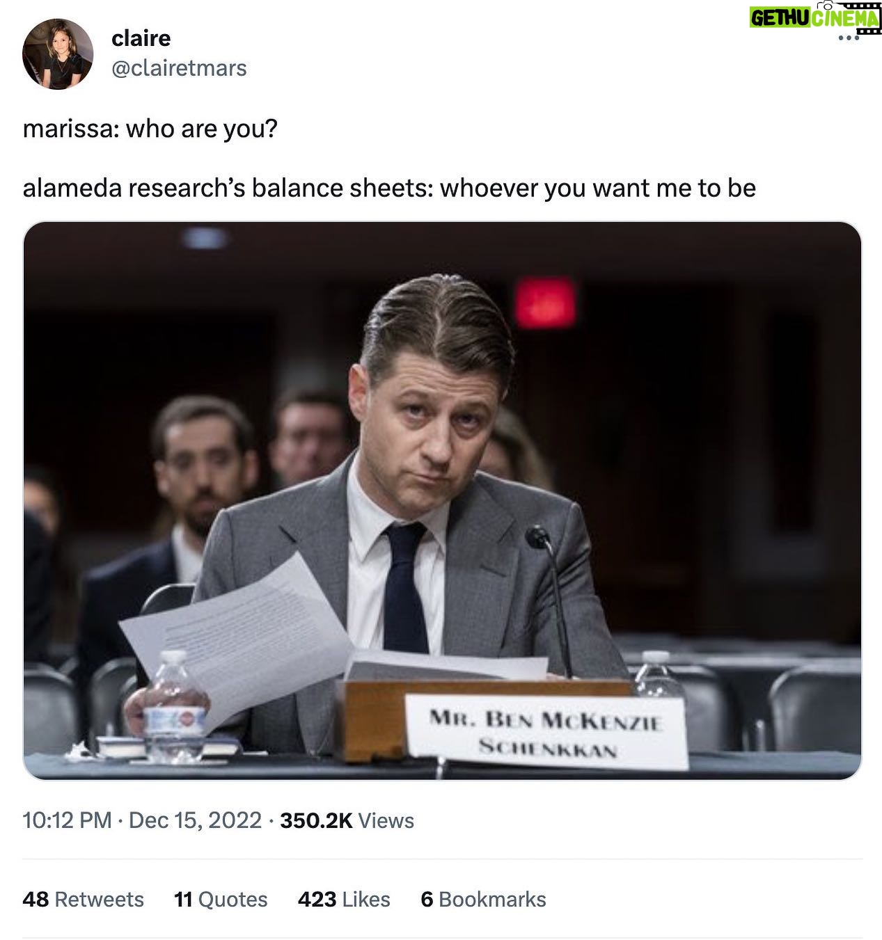Show the 423 Likes list

(344, 899)
